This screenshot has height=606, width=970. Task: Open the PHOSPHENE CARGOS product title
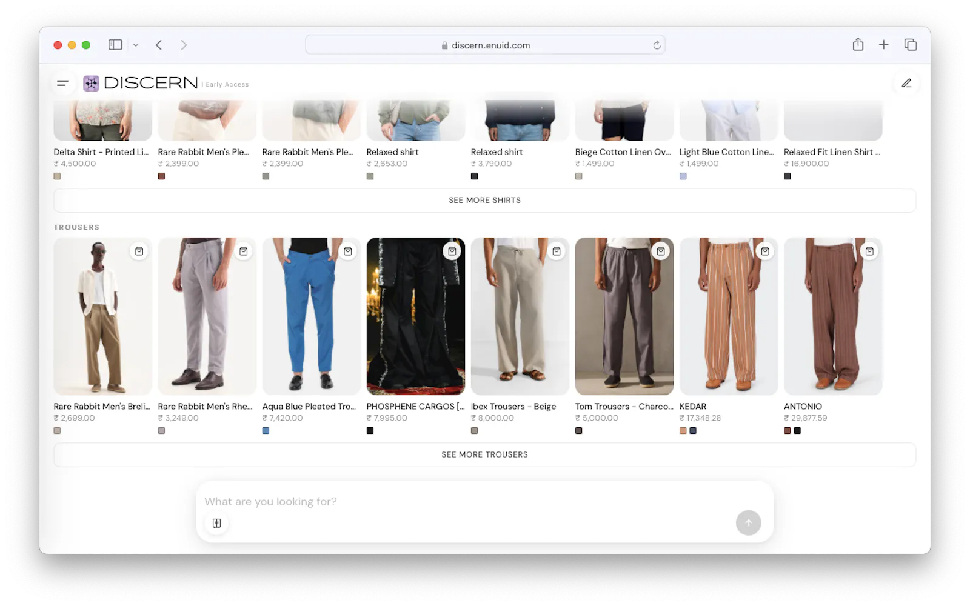[415, 407]
